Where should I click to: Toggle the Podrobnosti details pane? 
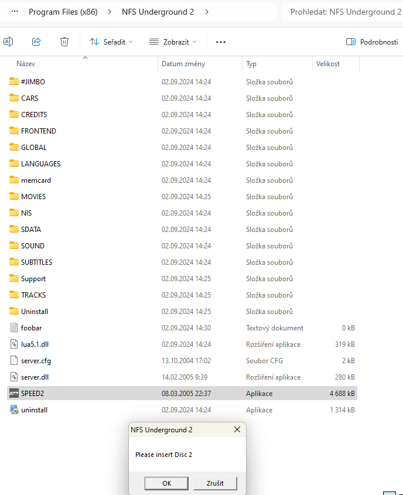(x=372, y=42)
